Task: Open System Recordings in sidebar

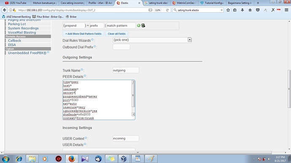Action: [23, 28]
